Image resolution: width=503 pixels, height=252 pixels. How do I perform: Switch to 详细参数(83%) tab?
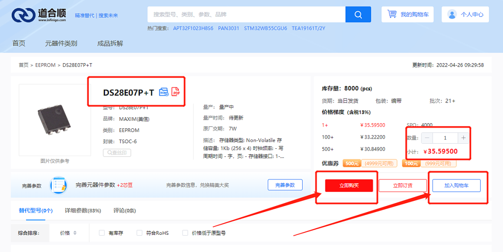coord(83,210)
